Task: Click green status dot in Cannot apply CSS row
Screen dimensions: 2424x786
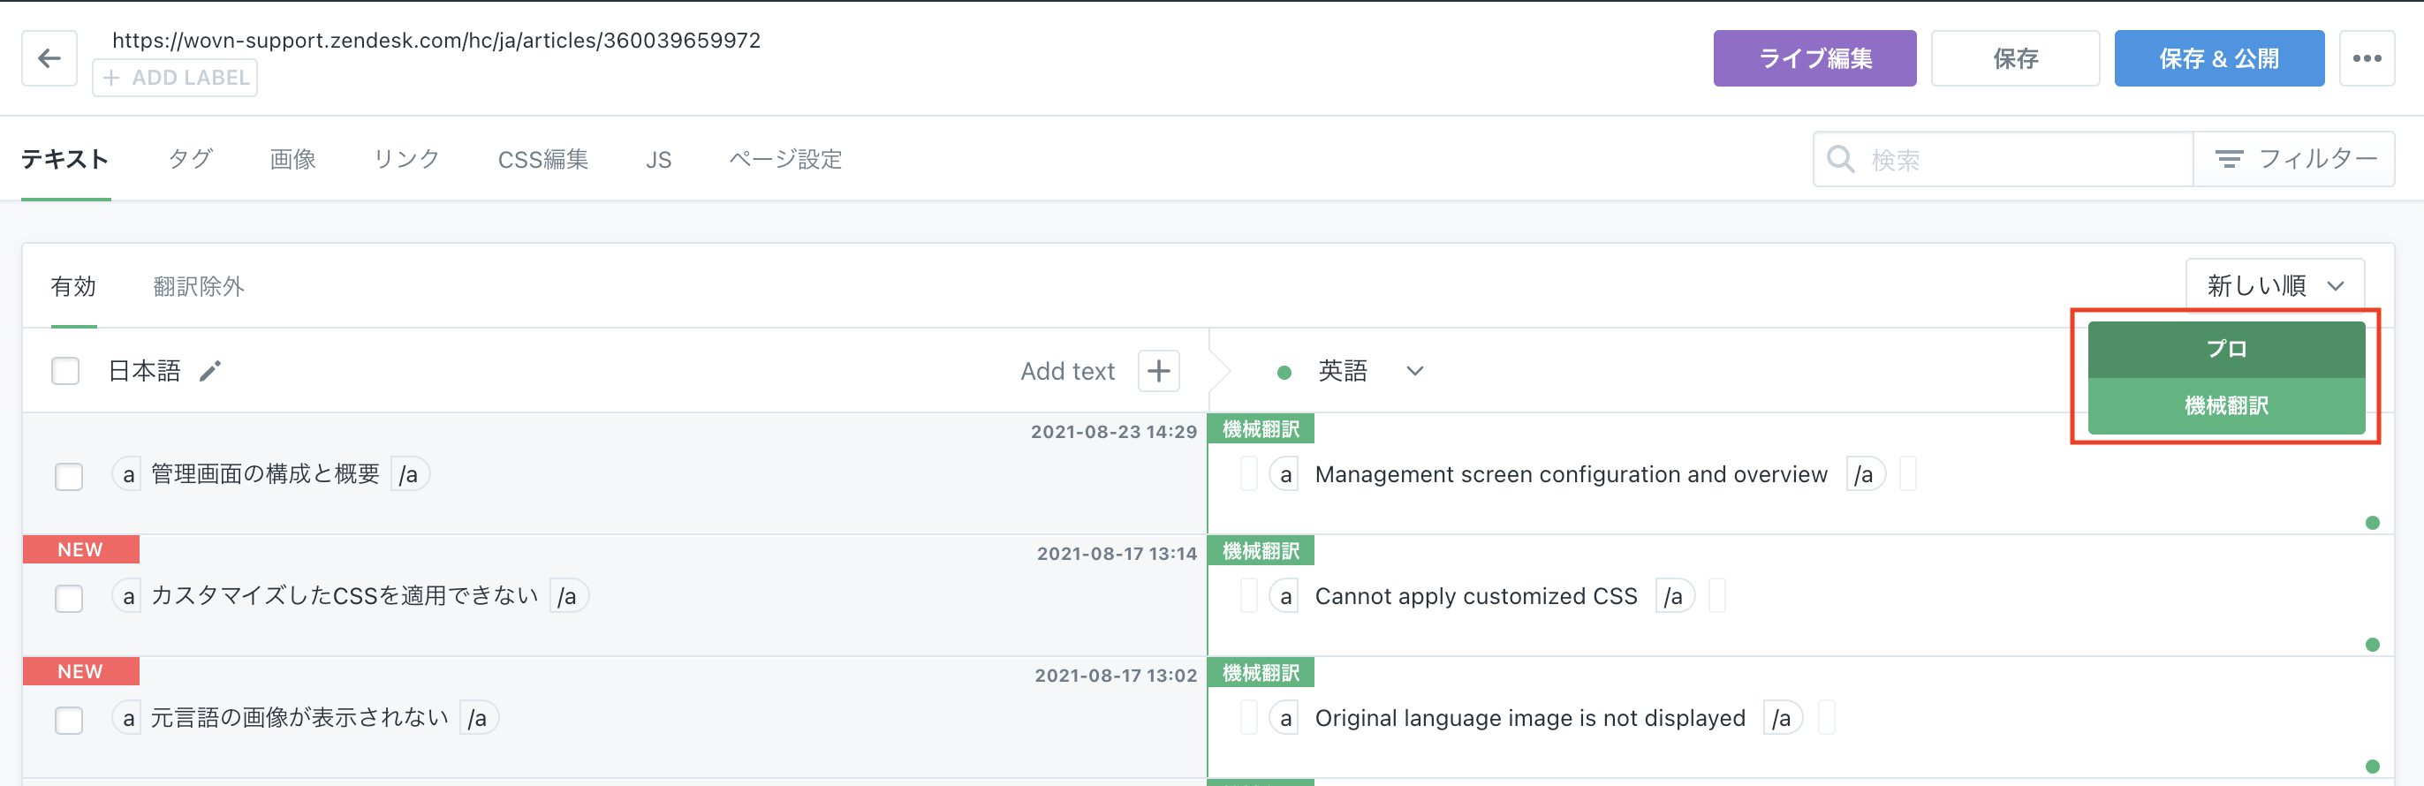Action: click(x=2372, y=645)
